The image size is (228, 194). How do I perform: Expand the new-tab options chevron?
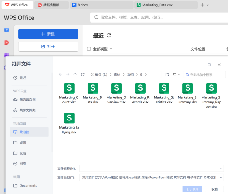[x=208, y=5]
